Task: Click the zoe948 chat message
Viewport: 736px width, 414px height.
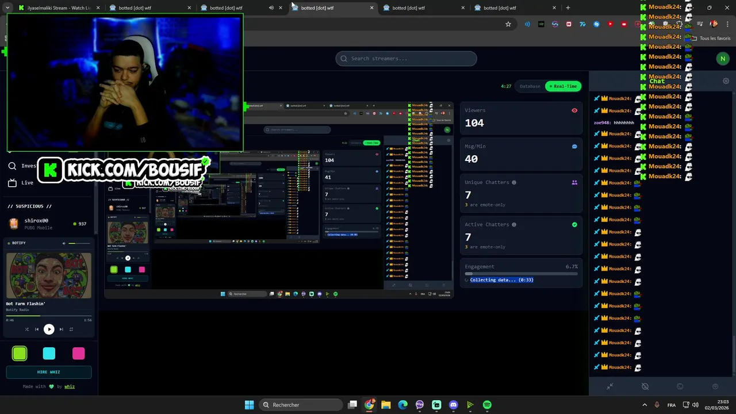Action: coord(614,122)
